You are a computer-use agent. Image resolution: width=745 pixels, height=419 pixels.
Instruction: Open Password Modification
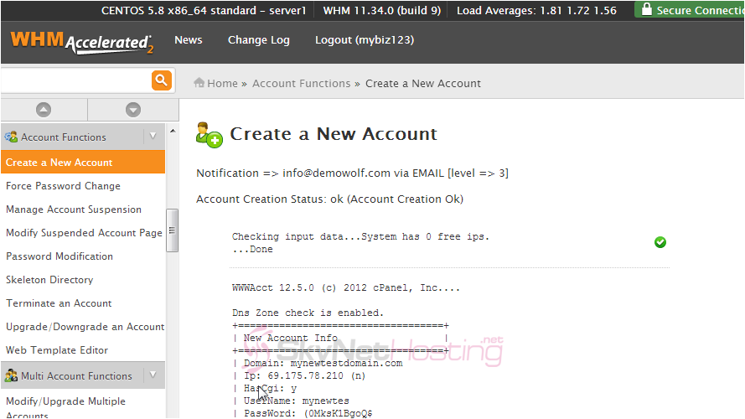(59, 256)
